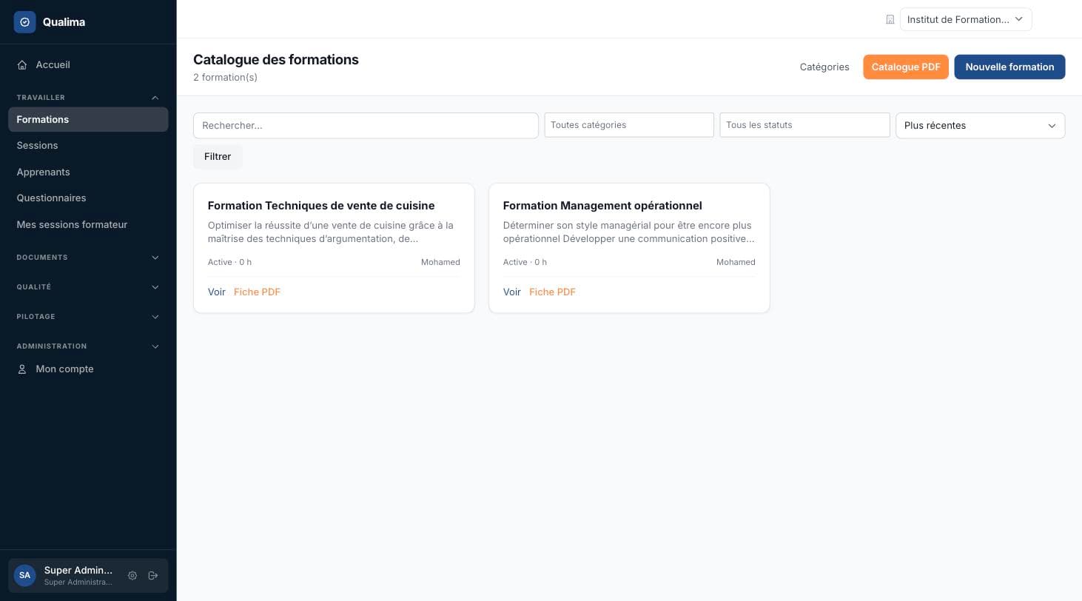Expand the DOCUMENTS sidebar section
1082x601 pixels.
click(x=88, y=258)
